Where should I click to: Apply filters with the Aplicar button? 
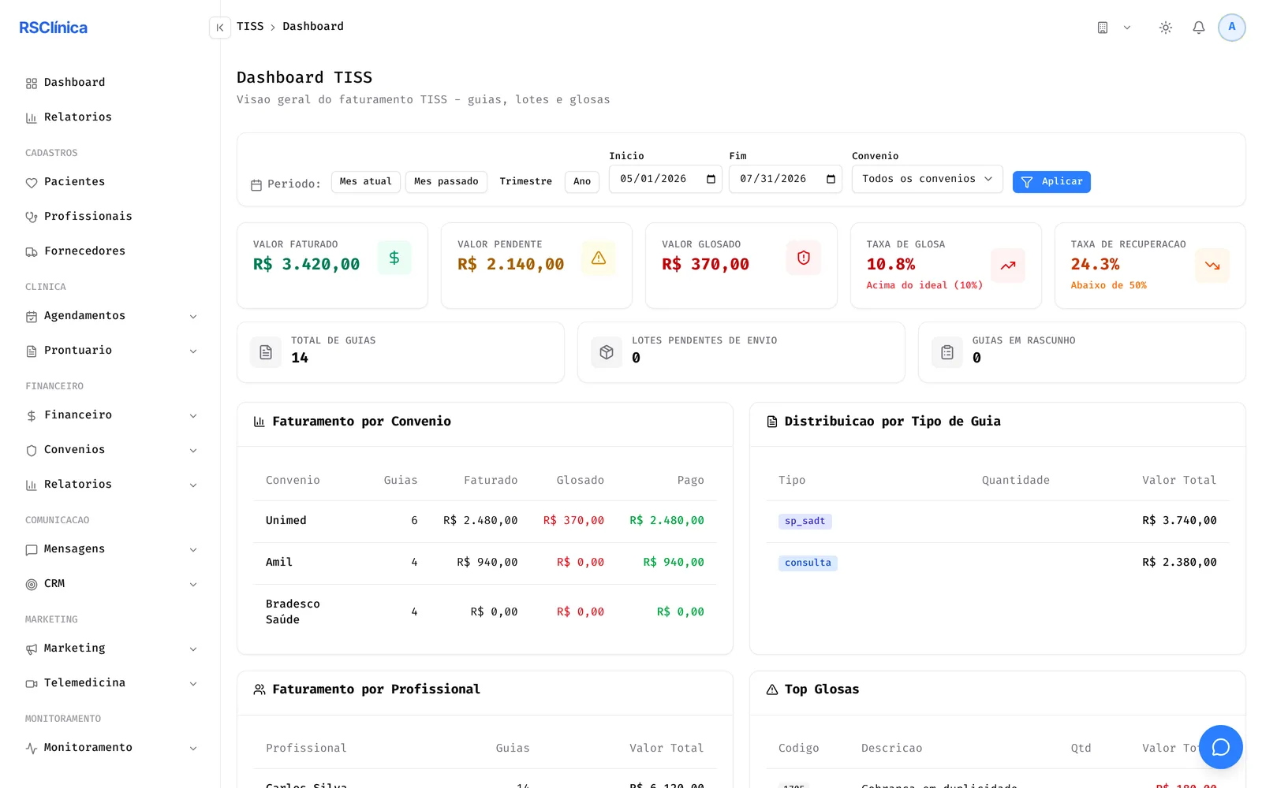(x=1051, y=182)
